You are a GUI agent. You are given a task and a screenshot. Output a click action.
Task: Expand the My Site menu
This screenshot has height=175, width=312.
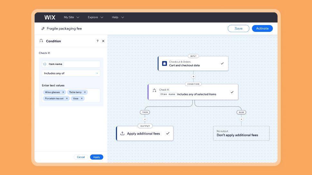point(71,17)
